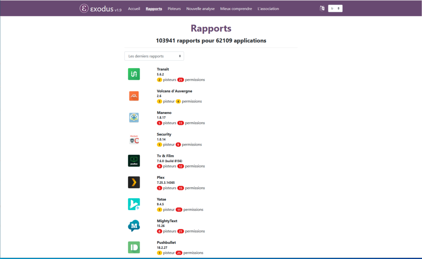422x259 pixels.
Task: Open the MightyText report title
Action: [167, 221]
